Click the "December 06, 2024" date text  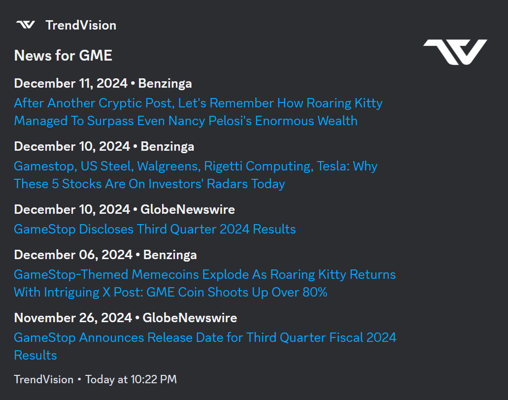(x=73, y=255)
